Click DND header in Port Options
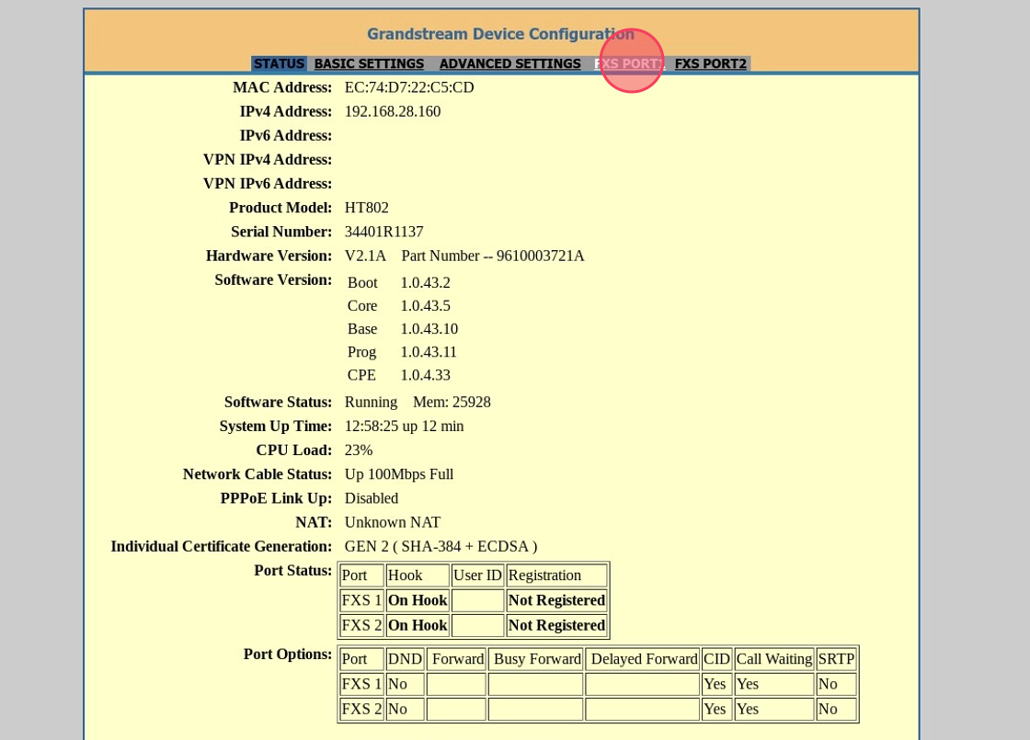The image size is (1030, 740). pos(405,659)
